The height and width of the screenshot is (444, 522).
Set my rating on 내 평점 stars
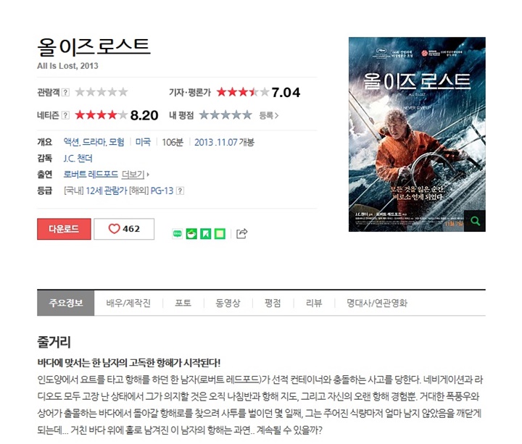tap(225, 115)
